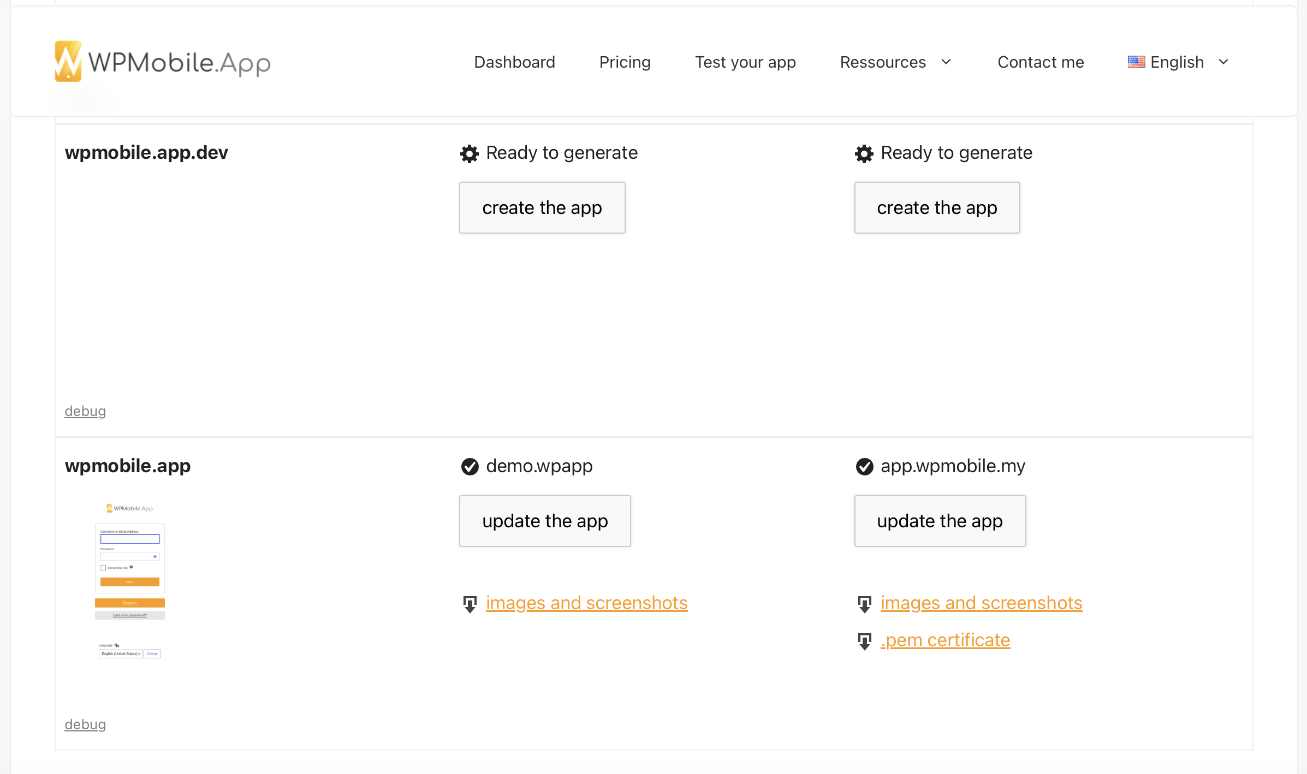Select Ressources in the navigation bar
The image size is (1307, 774).
point(883,62)
